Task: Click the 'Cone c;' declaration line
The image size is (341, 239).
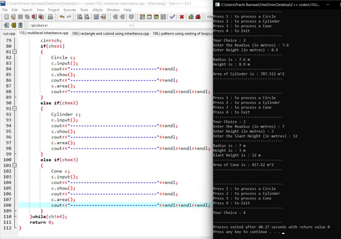Action: pos(61,171)
